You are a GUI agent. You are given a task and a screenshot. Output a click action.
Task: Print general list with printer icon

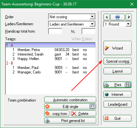70,121
